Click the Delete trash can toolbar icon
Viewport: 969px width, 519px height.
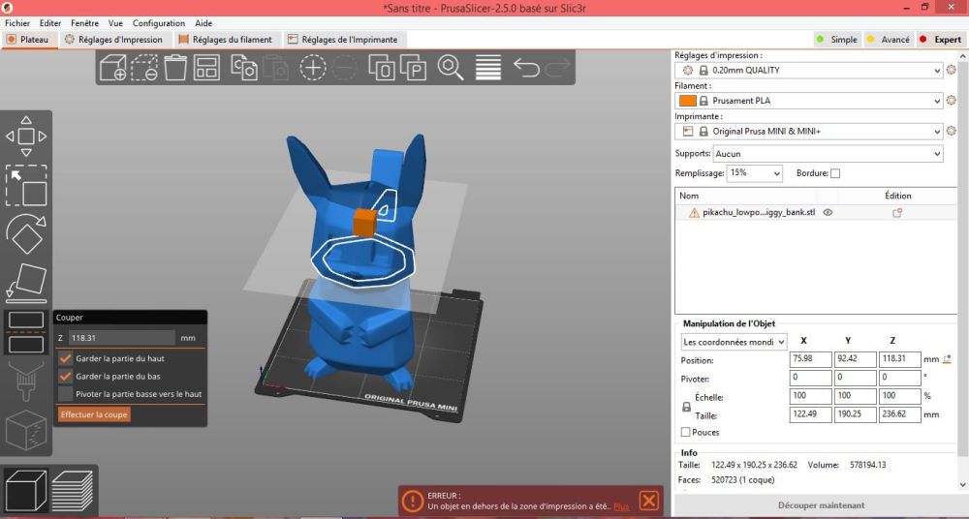(x=175, y=68)
